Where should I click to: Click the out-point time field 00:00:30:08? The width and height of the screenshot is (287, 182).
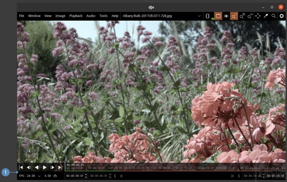pyautogui.click(x=252, y=176)
